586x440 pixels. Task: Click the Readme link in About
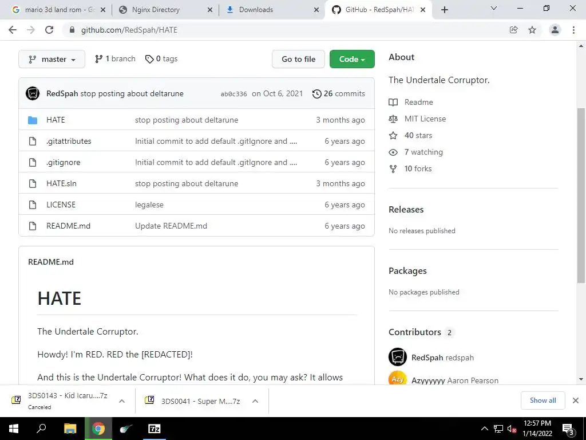(x=418, y=102)
